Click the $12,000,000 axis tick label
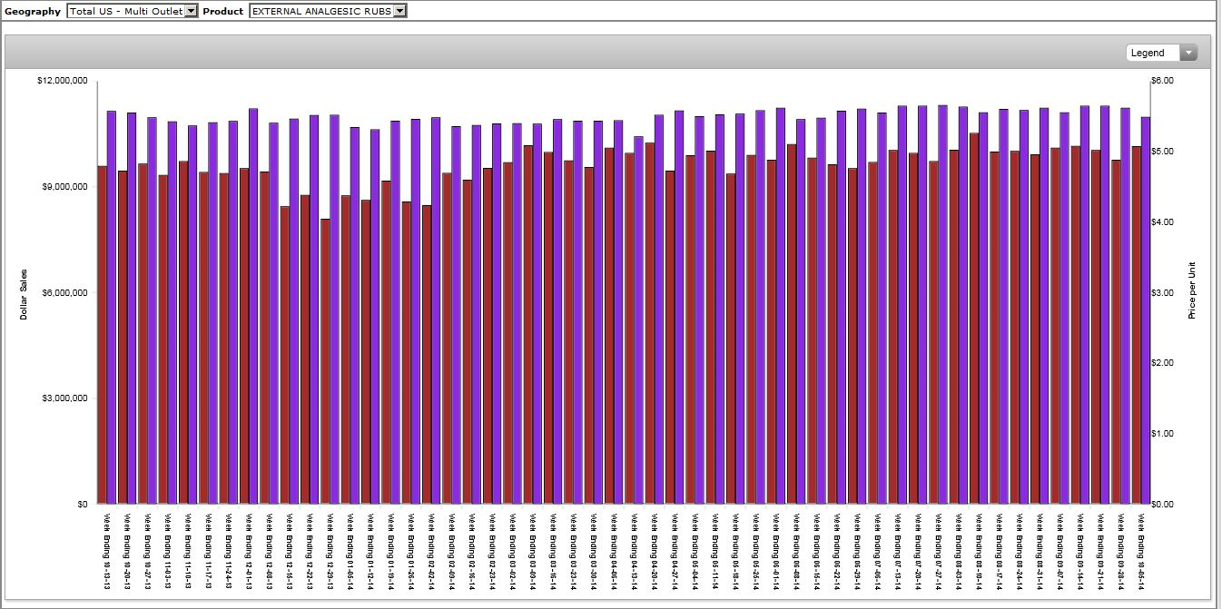Image resolution: width=1222 pixels, height=609 pixels. (62, 81)
